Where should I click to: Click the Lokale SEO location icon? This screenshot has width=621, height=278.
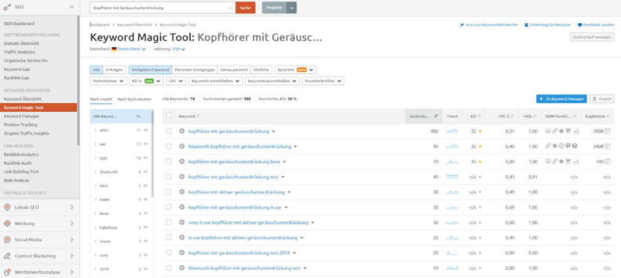click(x=7, y=207)
